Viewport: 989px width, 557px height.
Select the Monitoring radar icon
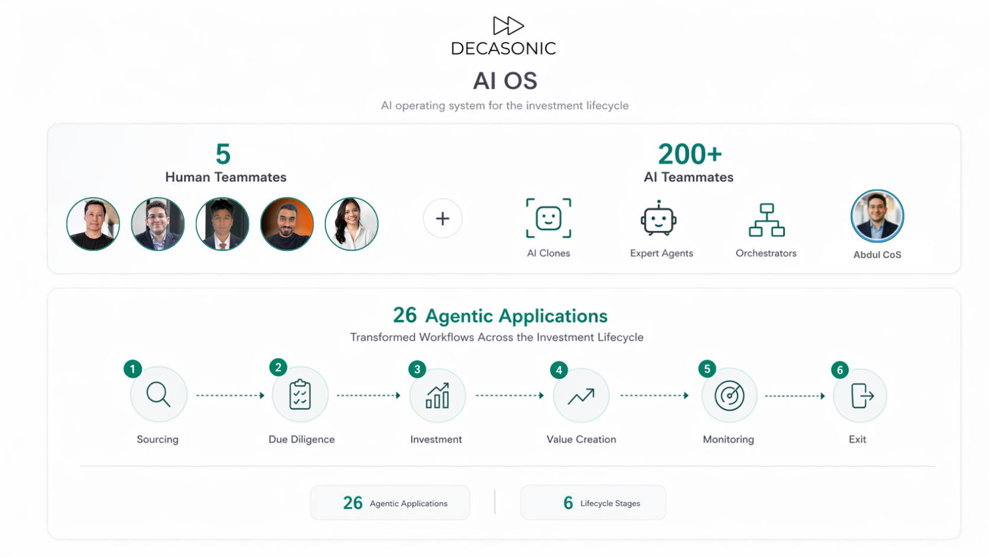pyautogui.click(x=729, y=395)
